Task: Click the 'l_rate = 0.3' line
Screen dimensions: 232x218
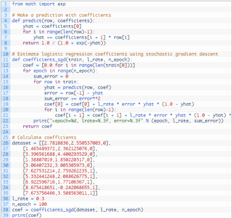Action: (28, 199)
